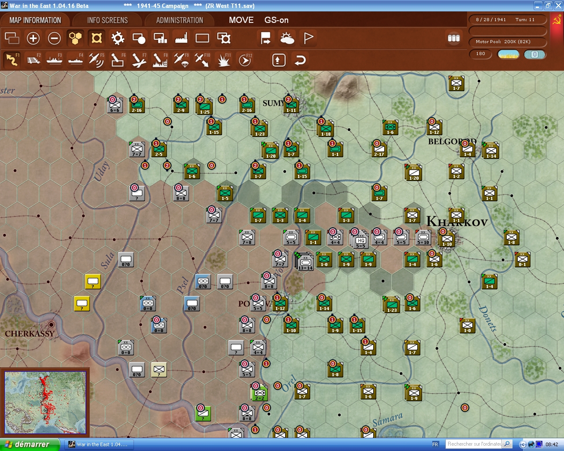
Task: Select the unit stack labeled 13=14
Action: point(305,262)
